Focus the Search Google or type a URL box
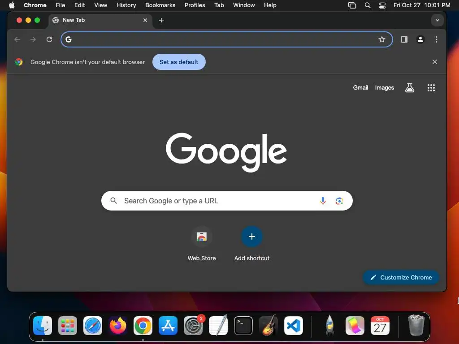 (x=227, y=201)
